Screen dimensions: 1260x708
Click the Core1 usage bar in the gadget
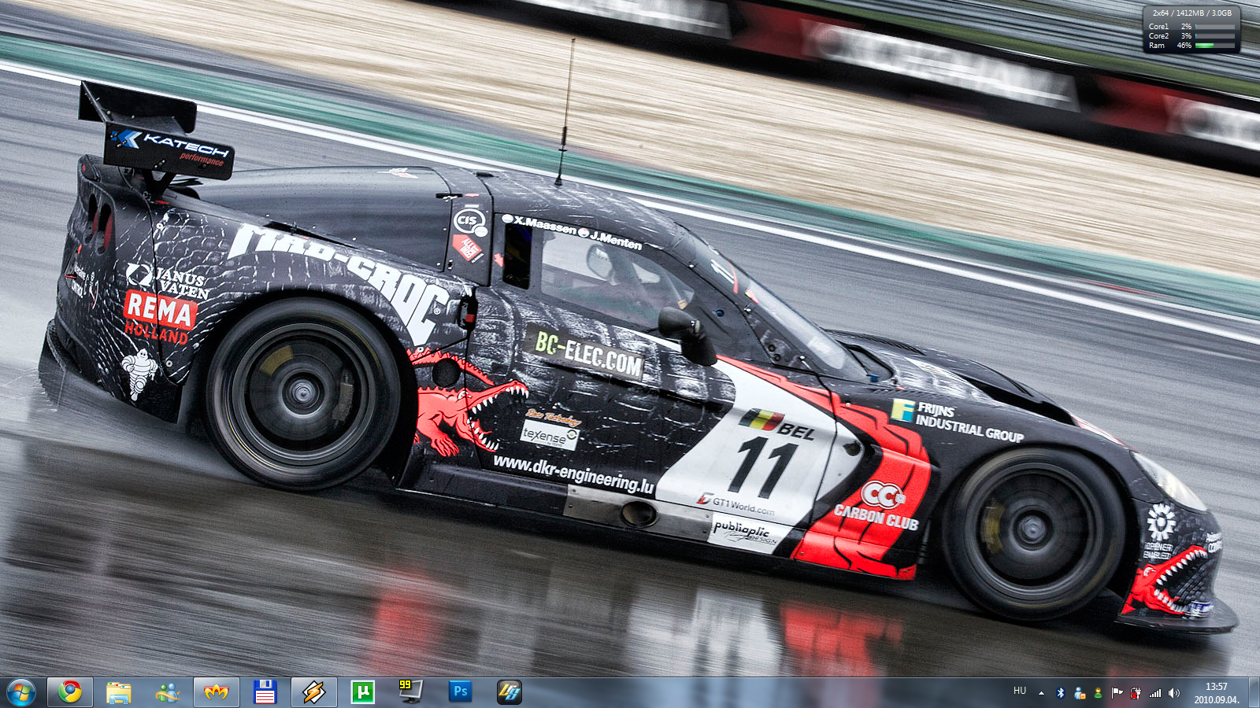(x=1215, y=27)
